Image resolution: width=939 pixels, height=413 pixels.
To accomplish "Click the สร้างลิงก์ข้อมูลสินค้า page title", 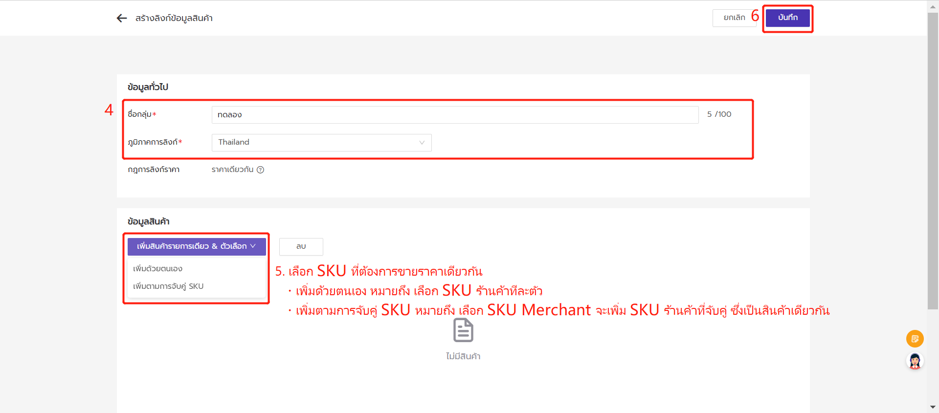I will pyautogui.click(x=174, y=18).
